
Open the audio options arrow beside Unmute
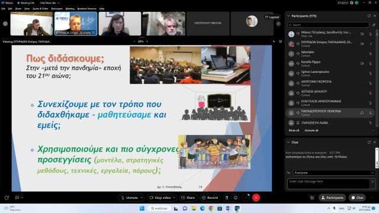coord(142,198)
